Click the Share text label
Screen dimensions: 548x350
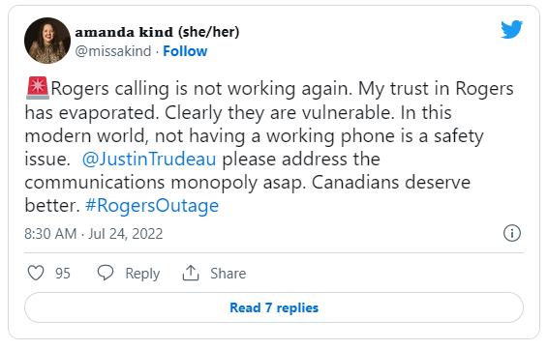tap(228, 274)
